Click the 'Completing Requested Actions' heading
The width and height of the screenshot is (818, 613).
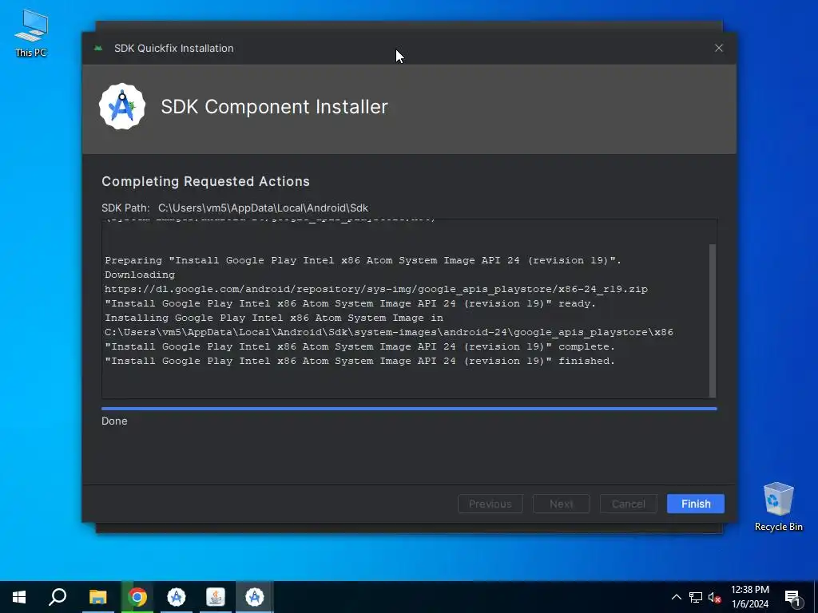point(205,181)
